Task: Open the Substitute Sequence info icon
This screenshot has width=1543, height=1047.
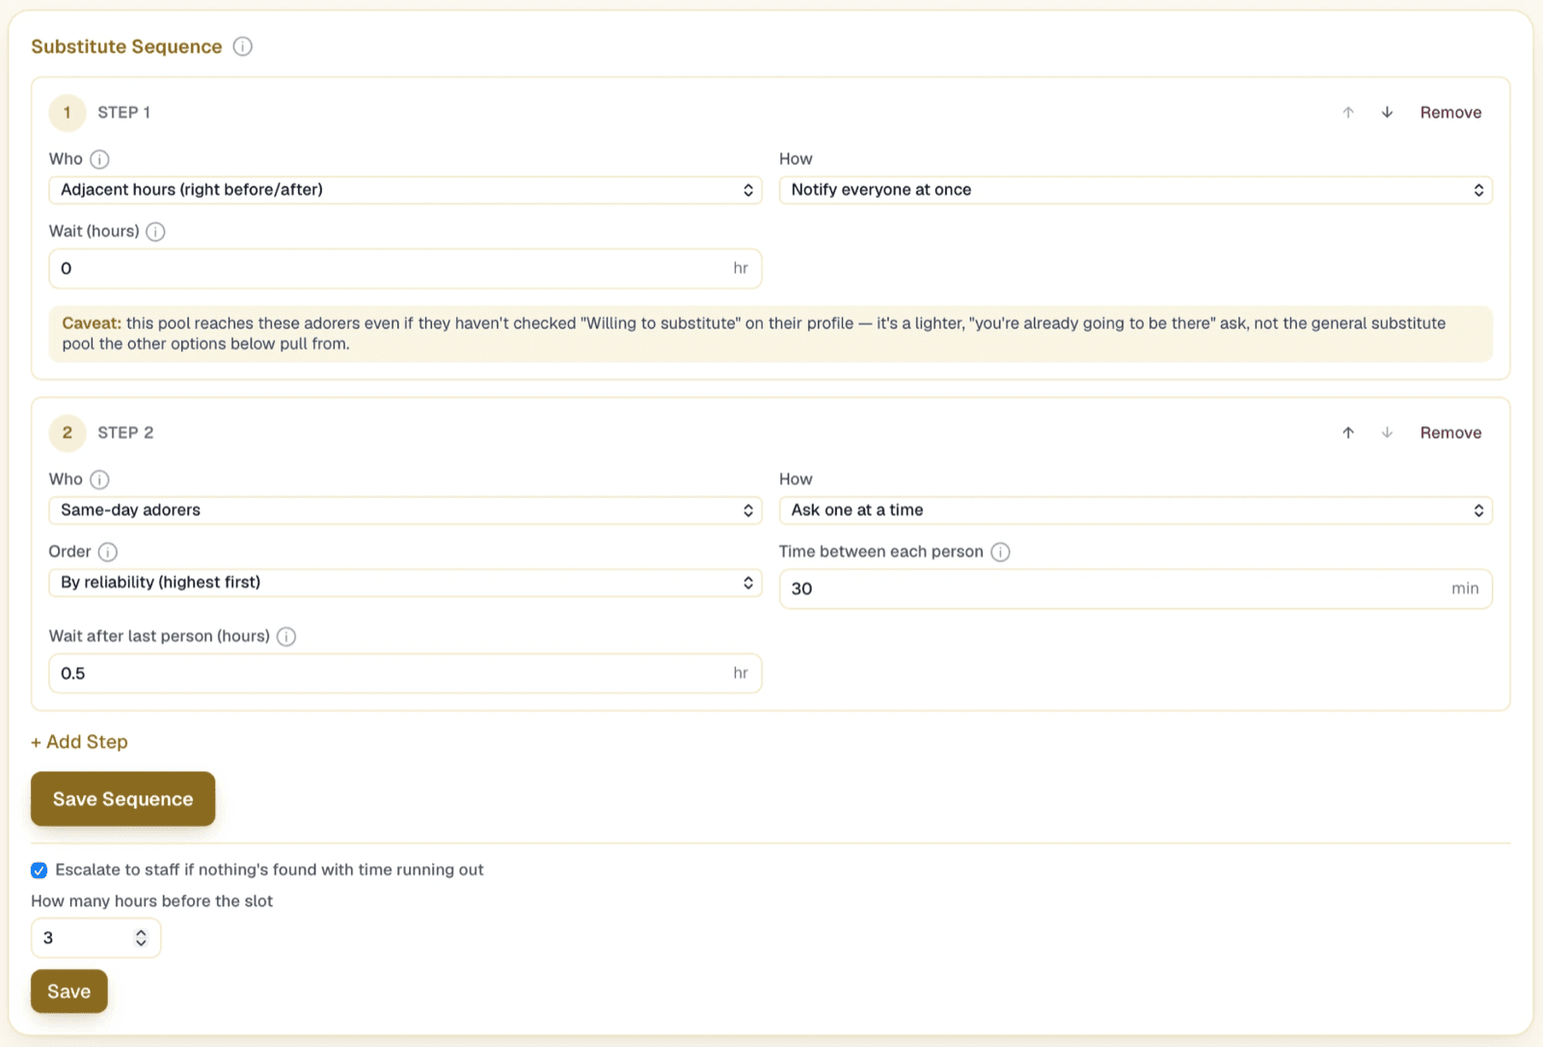Action: coord(243,46)
